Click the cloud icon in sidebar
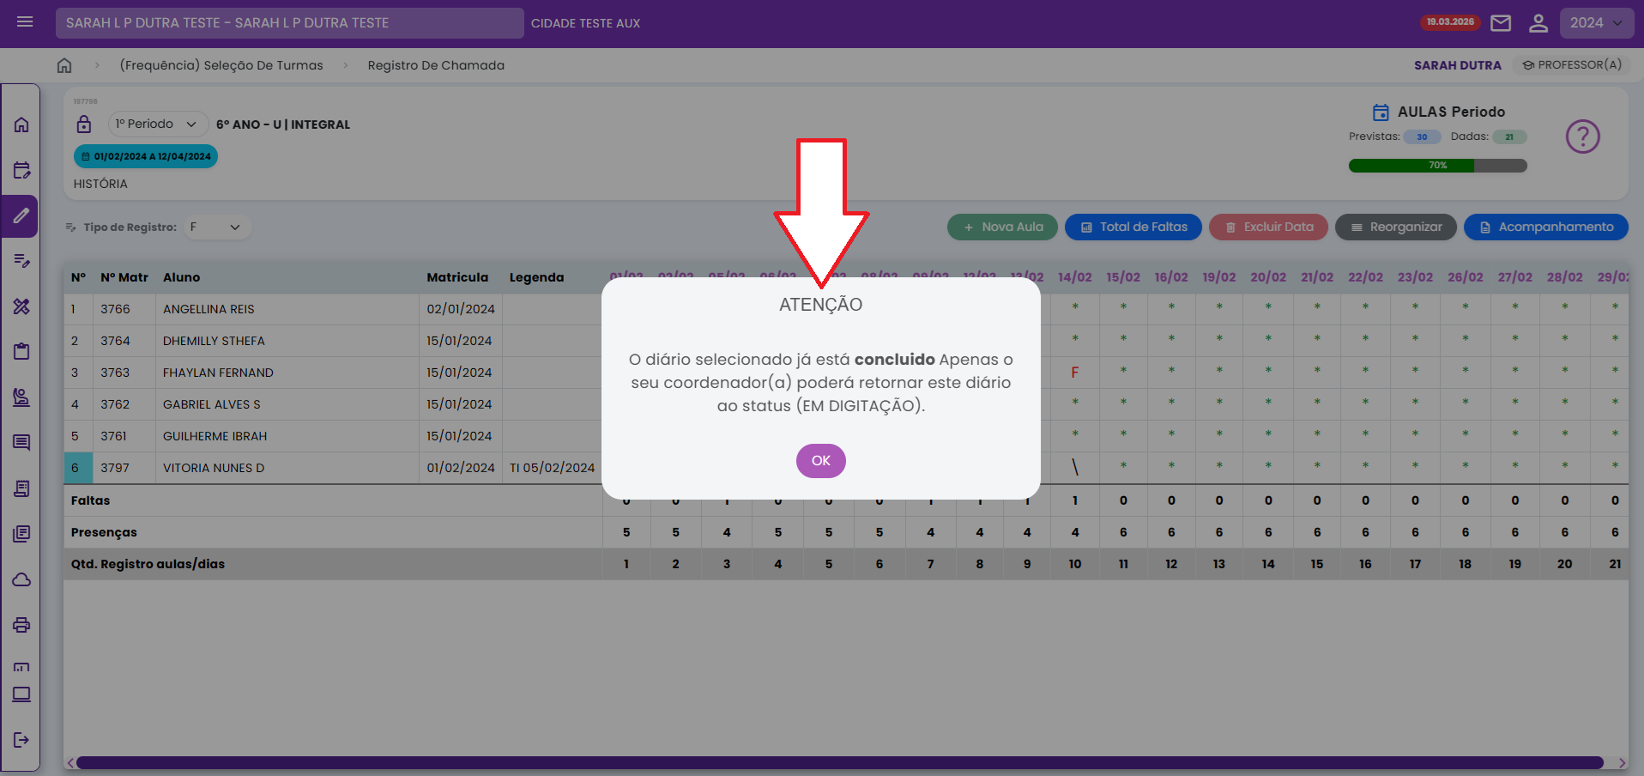This screenshot has height=776, width=1644. coord(21,580)
